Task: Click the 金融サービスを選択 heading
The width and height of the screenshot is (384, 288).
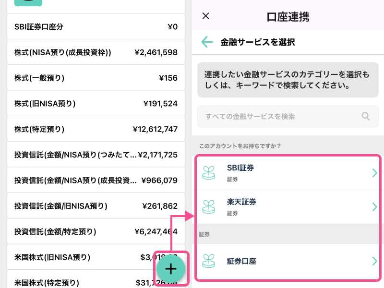Action: 258,42
